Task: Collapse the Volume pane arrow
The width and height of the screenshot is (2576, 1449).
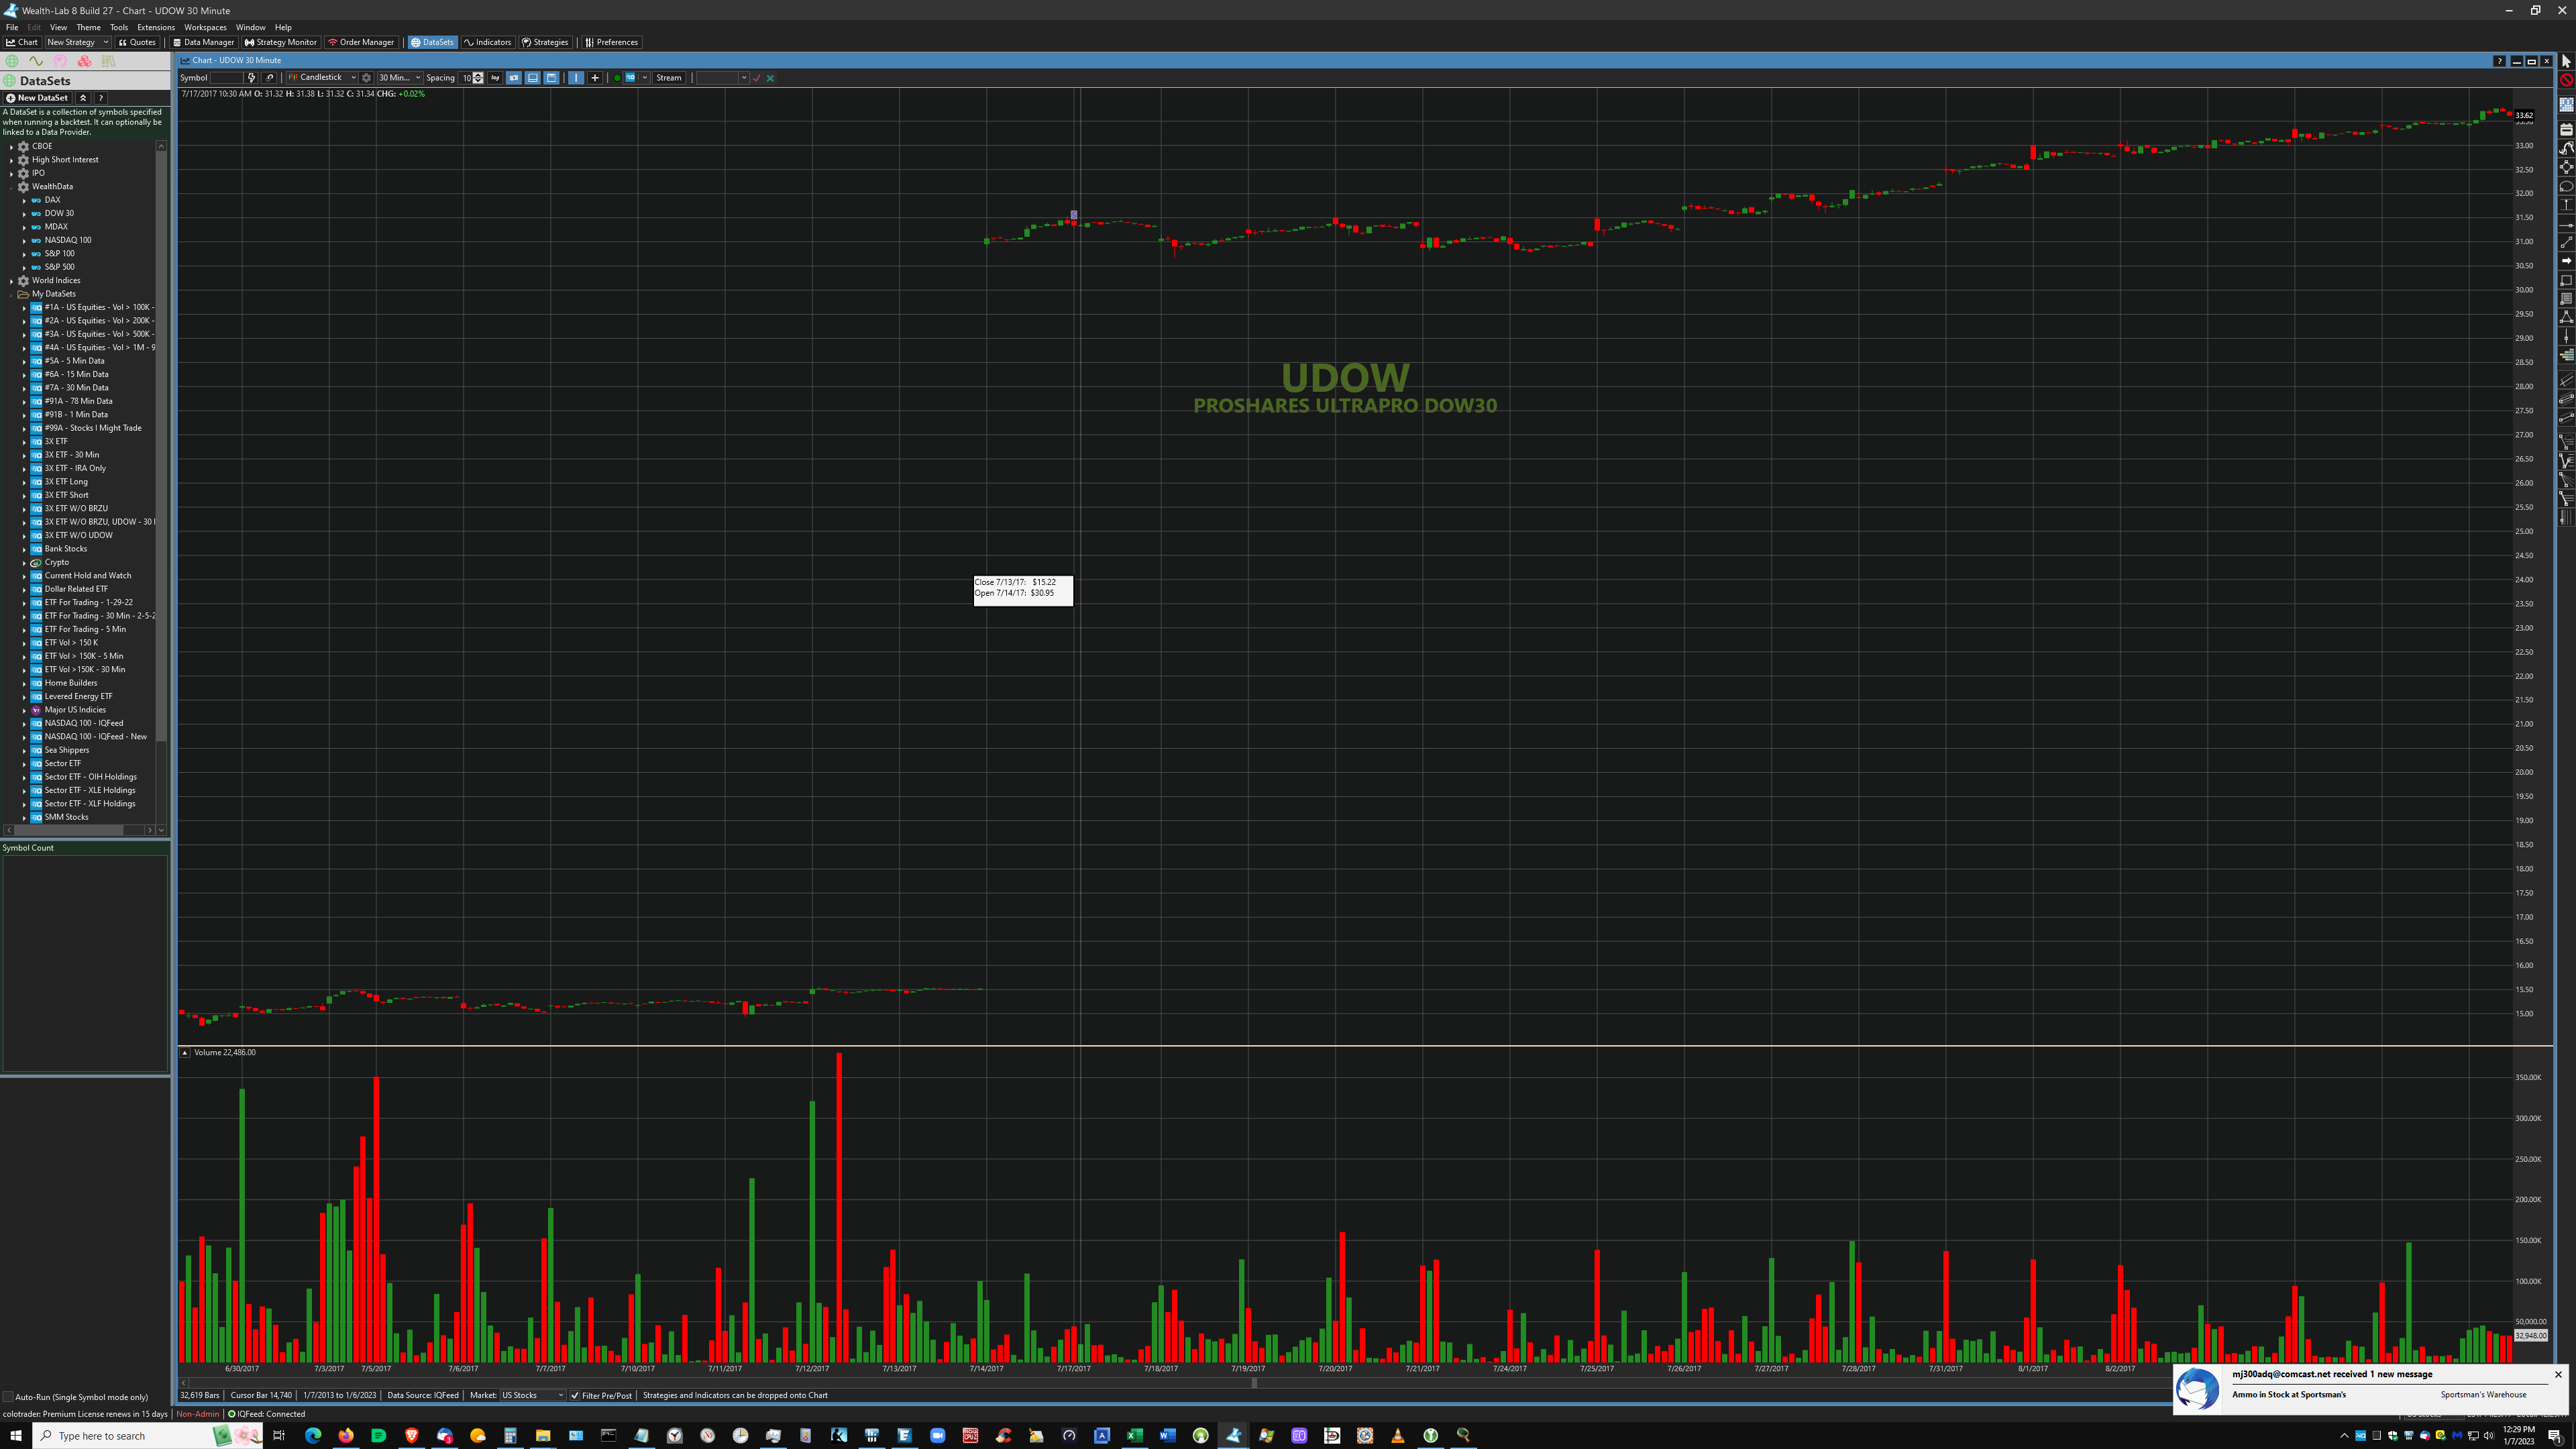Action: (185, 1053)
